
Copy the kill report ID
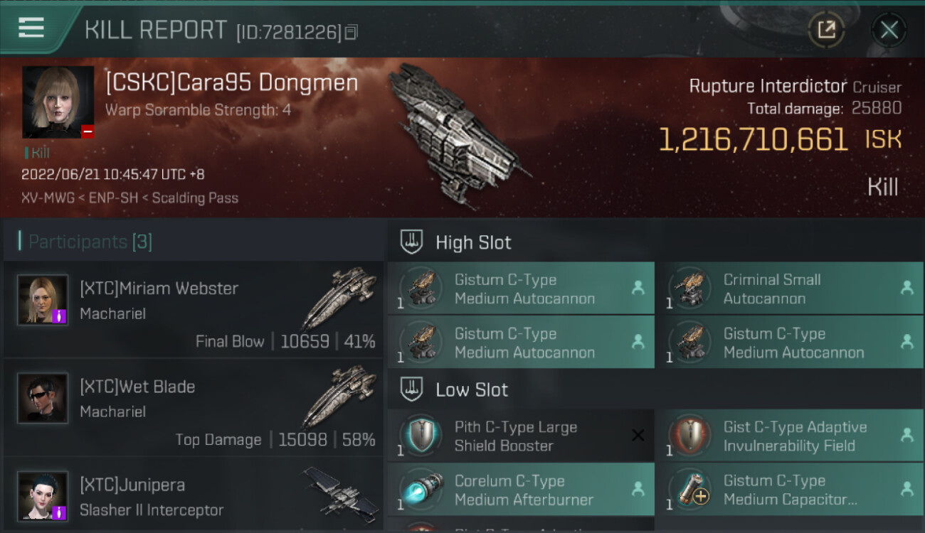tap(351, 32)
